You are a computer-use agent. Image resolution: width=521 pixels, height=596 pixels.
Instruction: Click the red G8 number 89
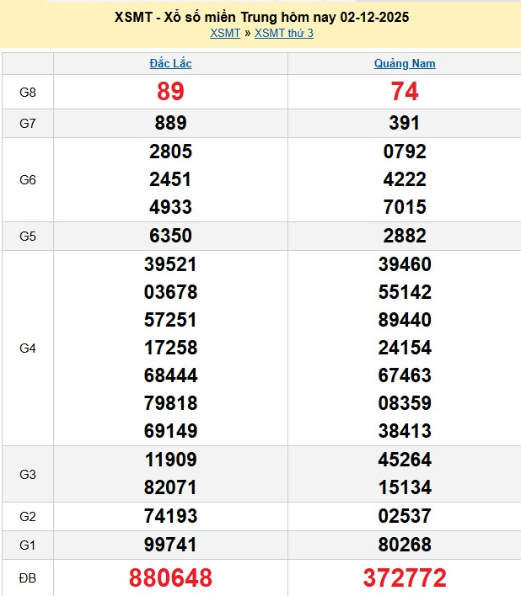point(170,92)
